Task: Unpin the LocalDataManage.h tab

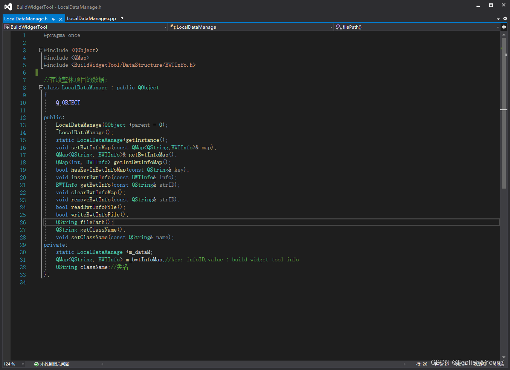Action: pos(54,18)
